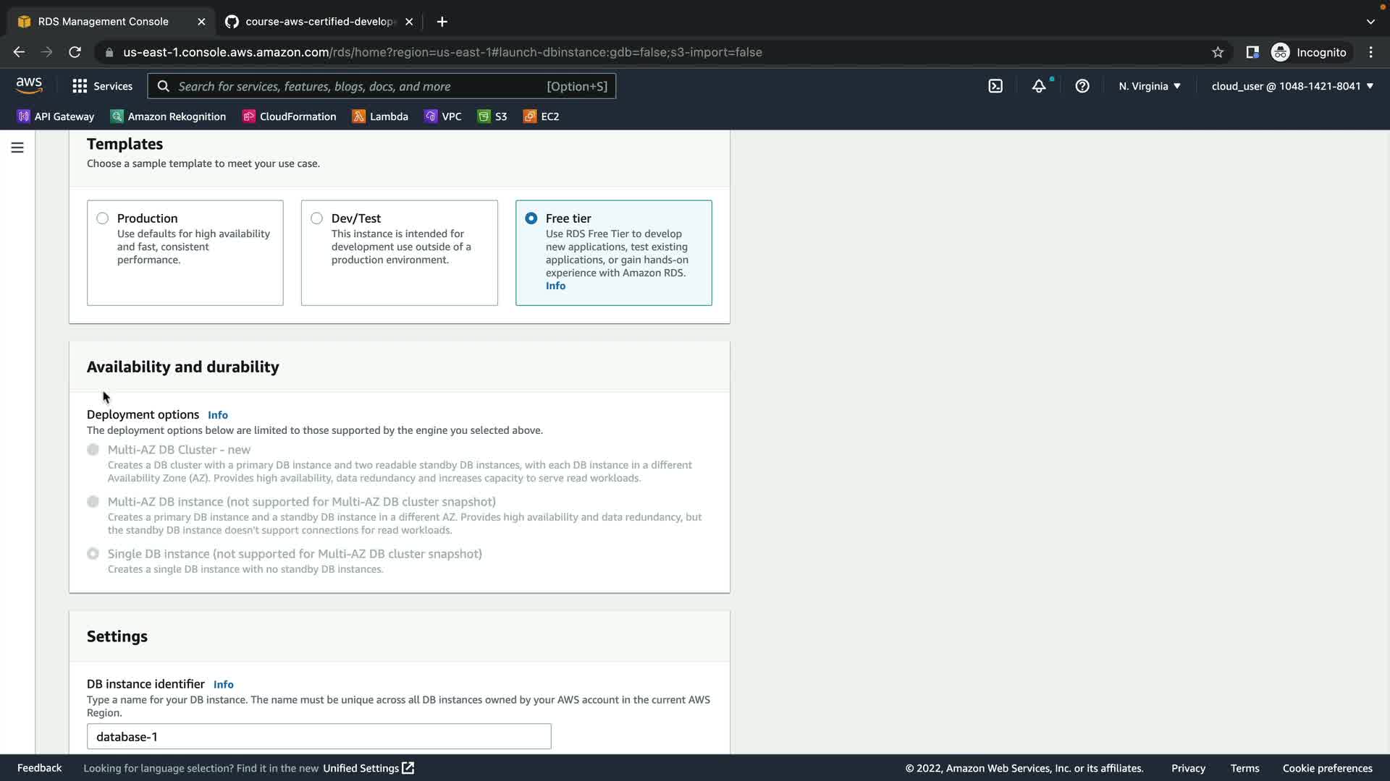Open the Lambda shortcut in favorites bar
The height and width of the screenshot is (781, 1390).
380,116
